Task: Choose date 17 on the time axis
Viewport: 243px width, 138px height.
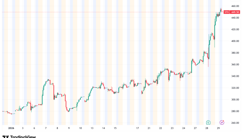Action: (137, 128)
